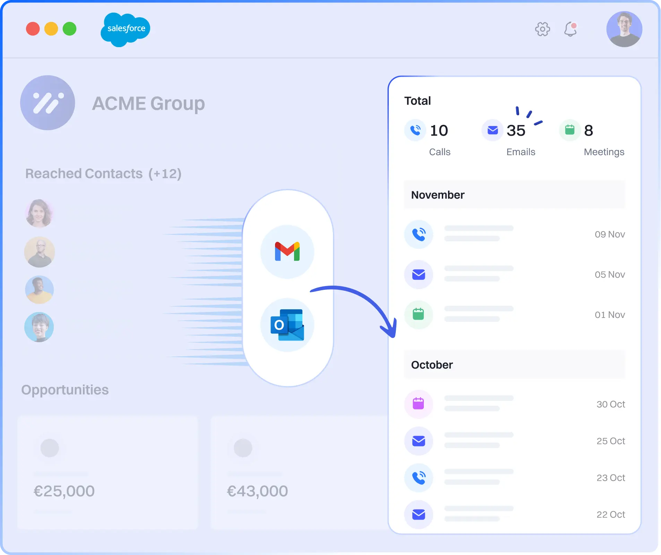661x555 pixels.
Task: Click the ACME Group company logo
Action: click(48, 103)
